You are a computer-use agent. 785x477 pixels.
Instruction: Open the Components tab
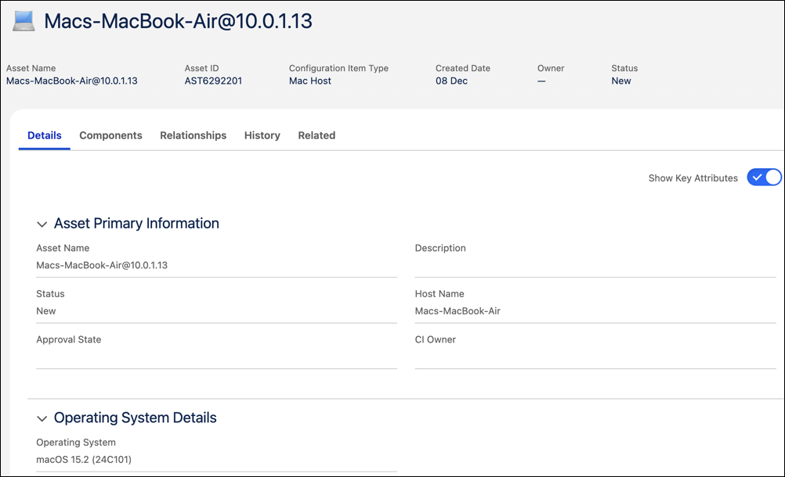coord(110,135)
